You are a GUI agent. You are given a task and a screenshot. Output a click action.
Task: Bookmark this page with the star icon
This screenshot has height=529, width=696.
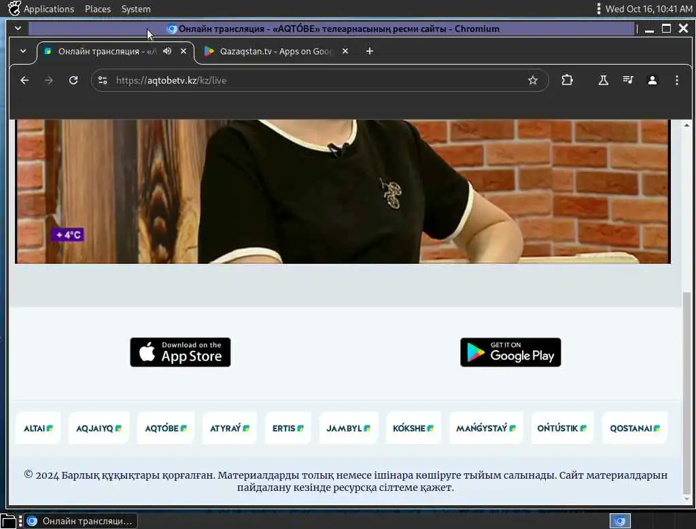coord(533,80)
